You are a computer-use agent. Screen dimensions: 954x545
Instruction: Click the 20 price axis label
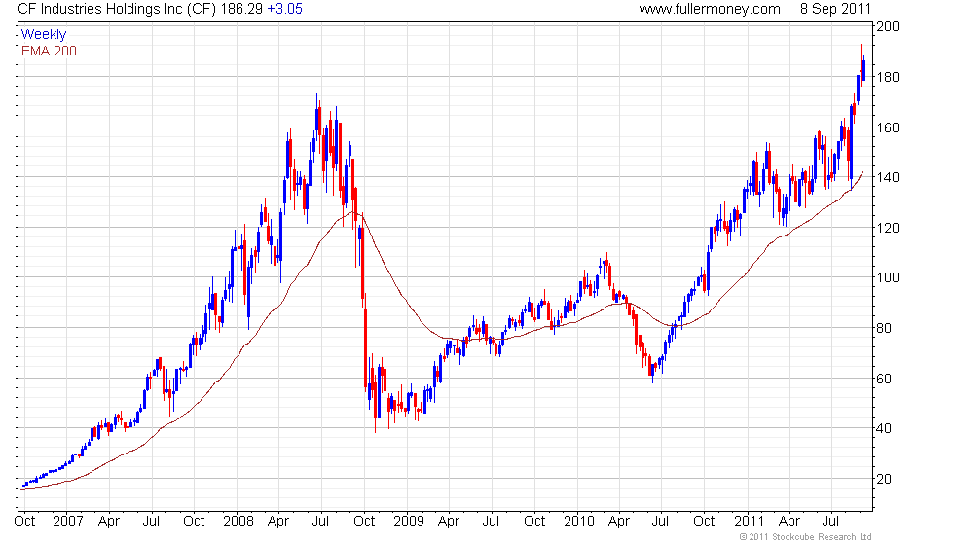[x=884, y=479]
